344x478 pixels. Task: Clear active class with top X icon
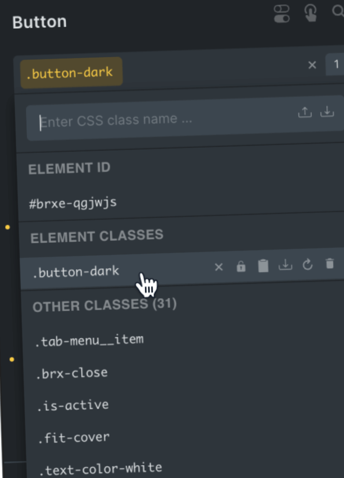pyautogui.click(x=312, y=65)
